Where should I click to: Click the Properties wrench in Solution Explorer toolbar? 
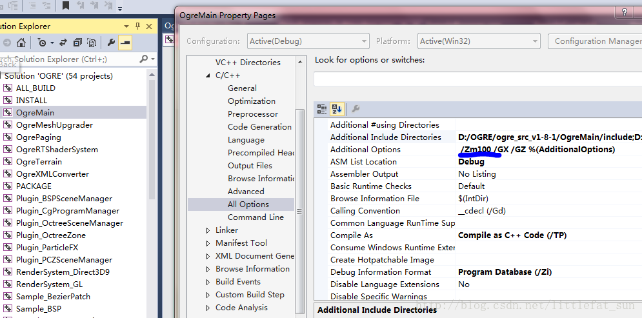pyautogui.click(x=111, y=43)
